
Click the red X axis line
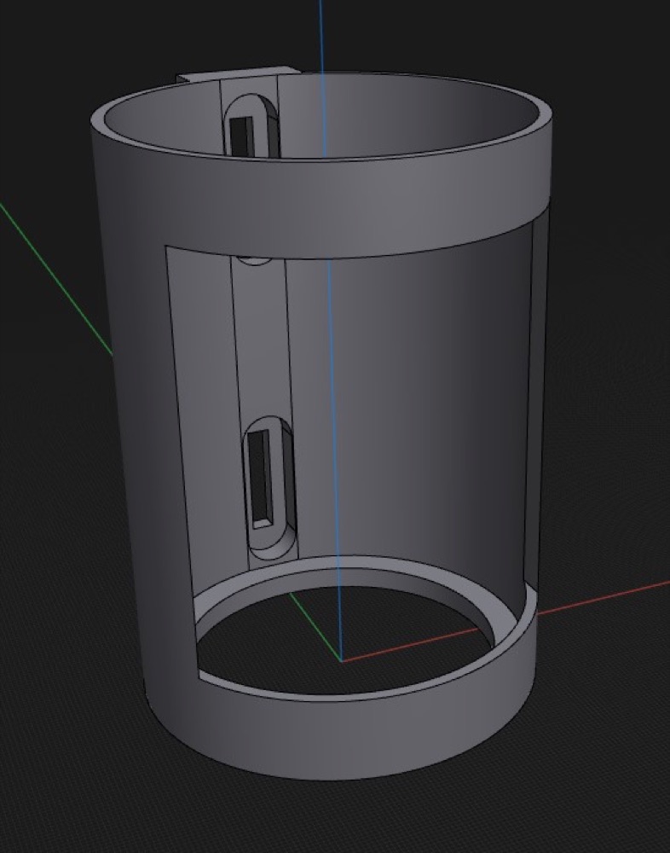(x=604, y=597)
